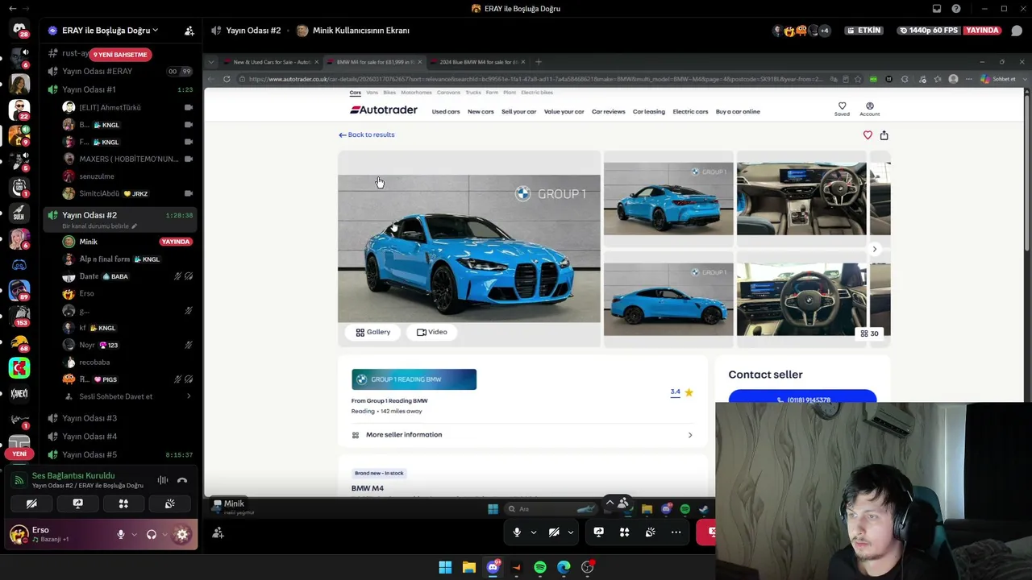Open more options ellipsis in stream bar
This screenshot has width=1032, height=580.
tap(676, 532)
